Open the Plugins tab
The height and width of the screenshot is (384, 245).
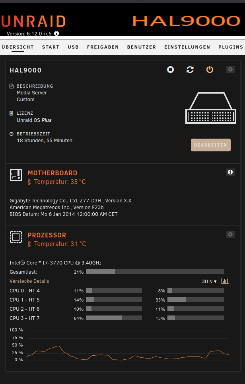point(231,47)
